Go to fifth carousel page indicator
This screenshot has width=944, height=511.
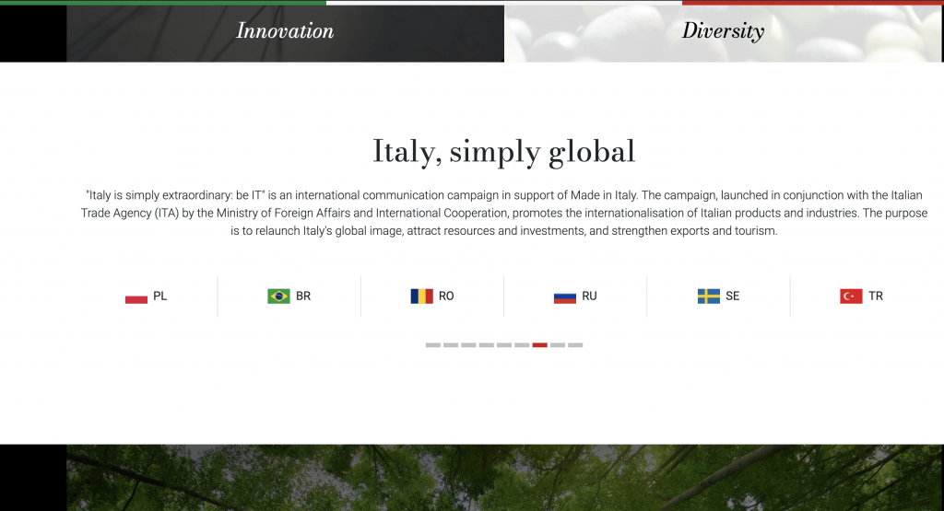504,345
